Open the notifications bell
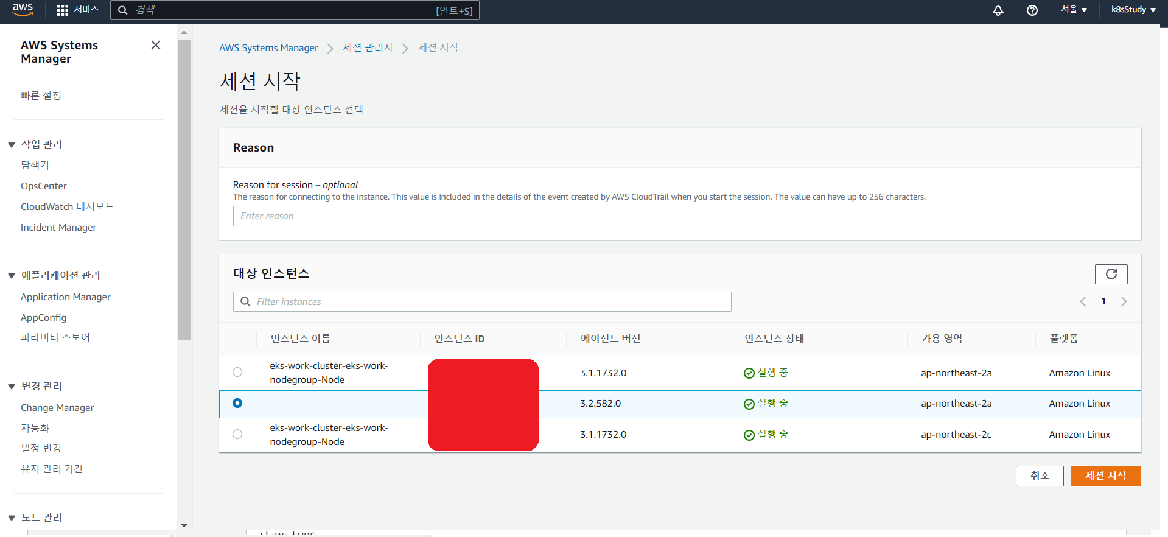The height and width of the screenshot is (537, 1168). coord(998,10)
